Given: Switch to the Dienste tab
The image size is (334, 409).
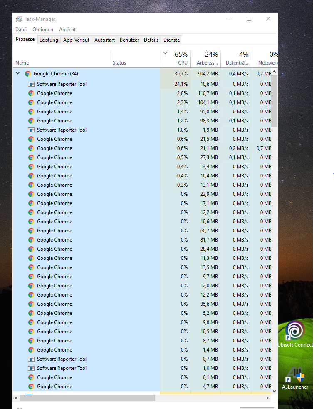Looking at the screenshot, I should click(171, 40).
